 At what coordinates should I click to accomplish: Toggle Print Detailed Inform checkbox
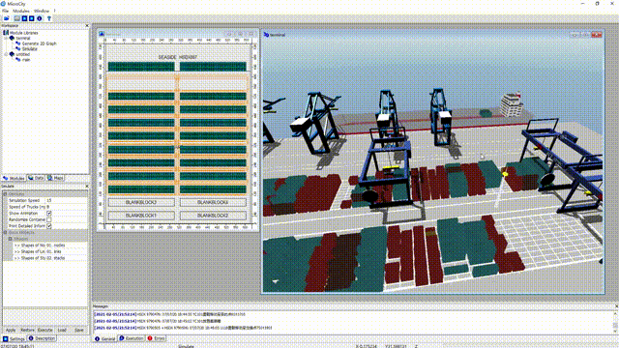click(49, 226)
